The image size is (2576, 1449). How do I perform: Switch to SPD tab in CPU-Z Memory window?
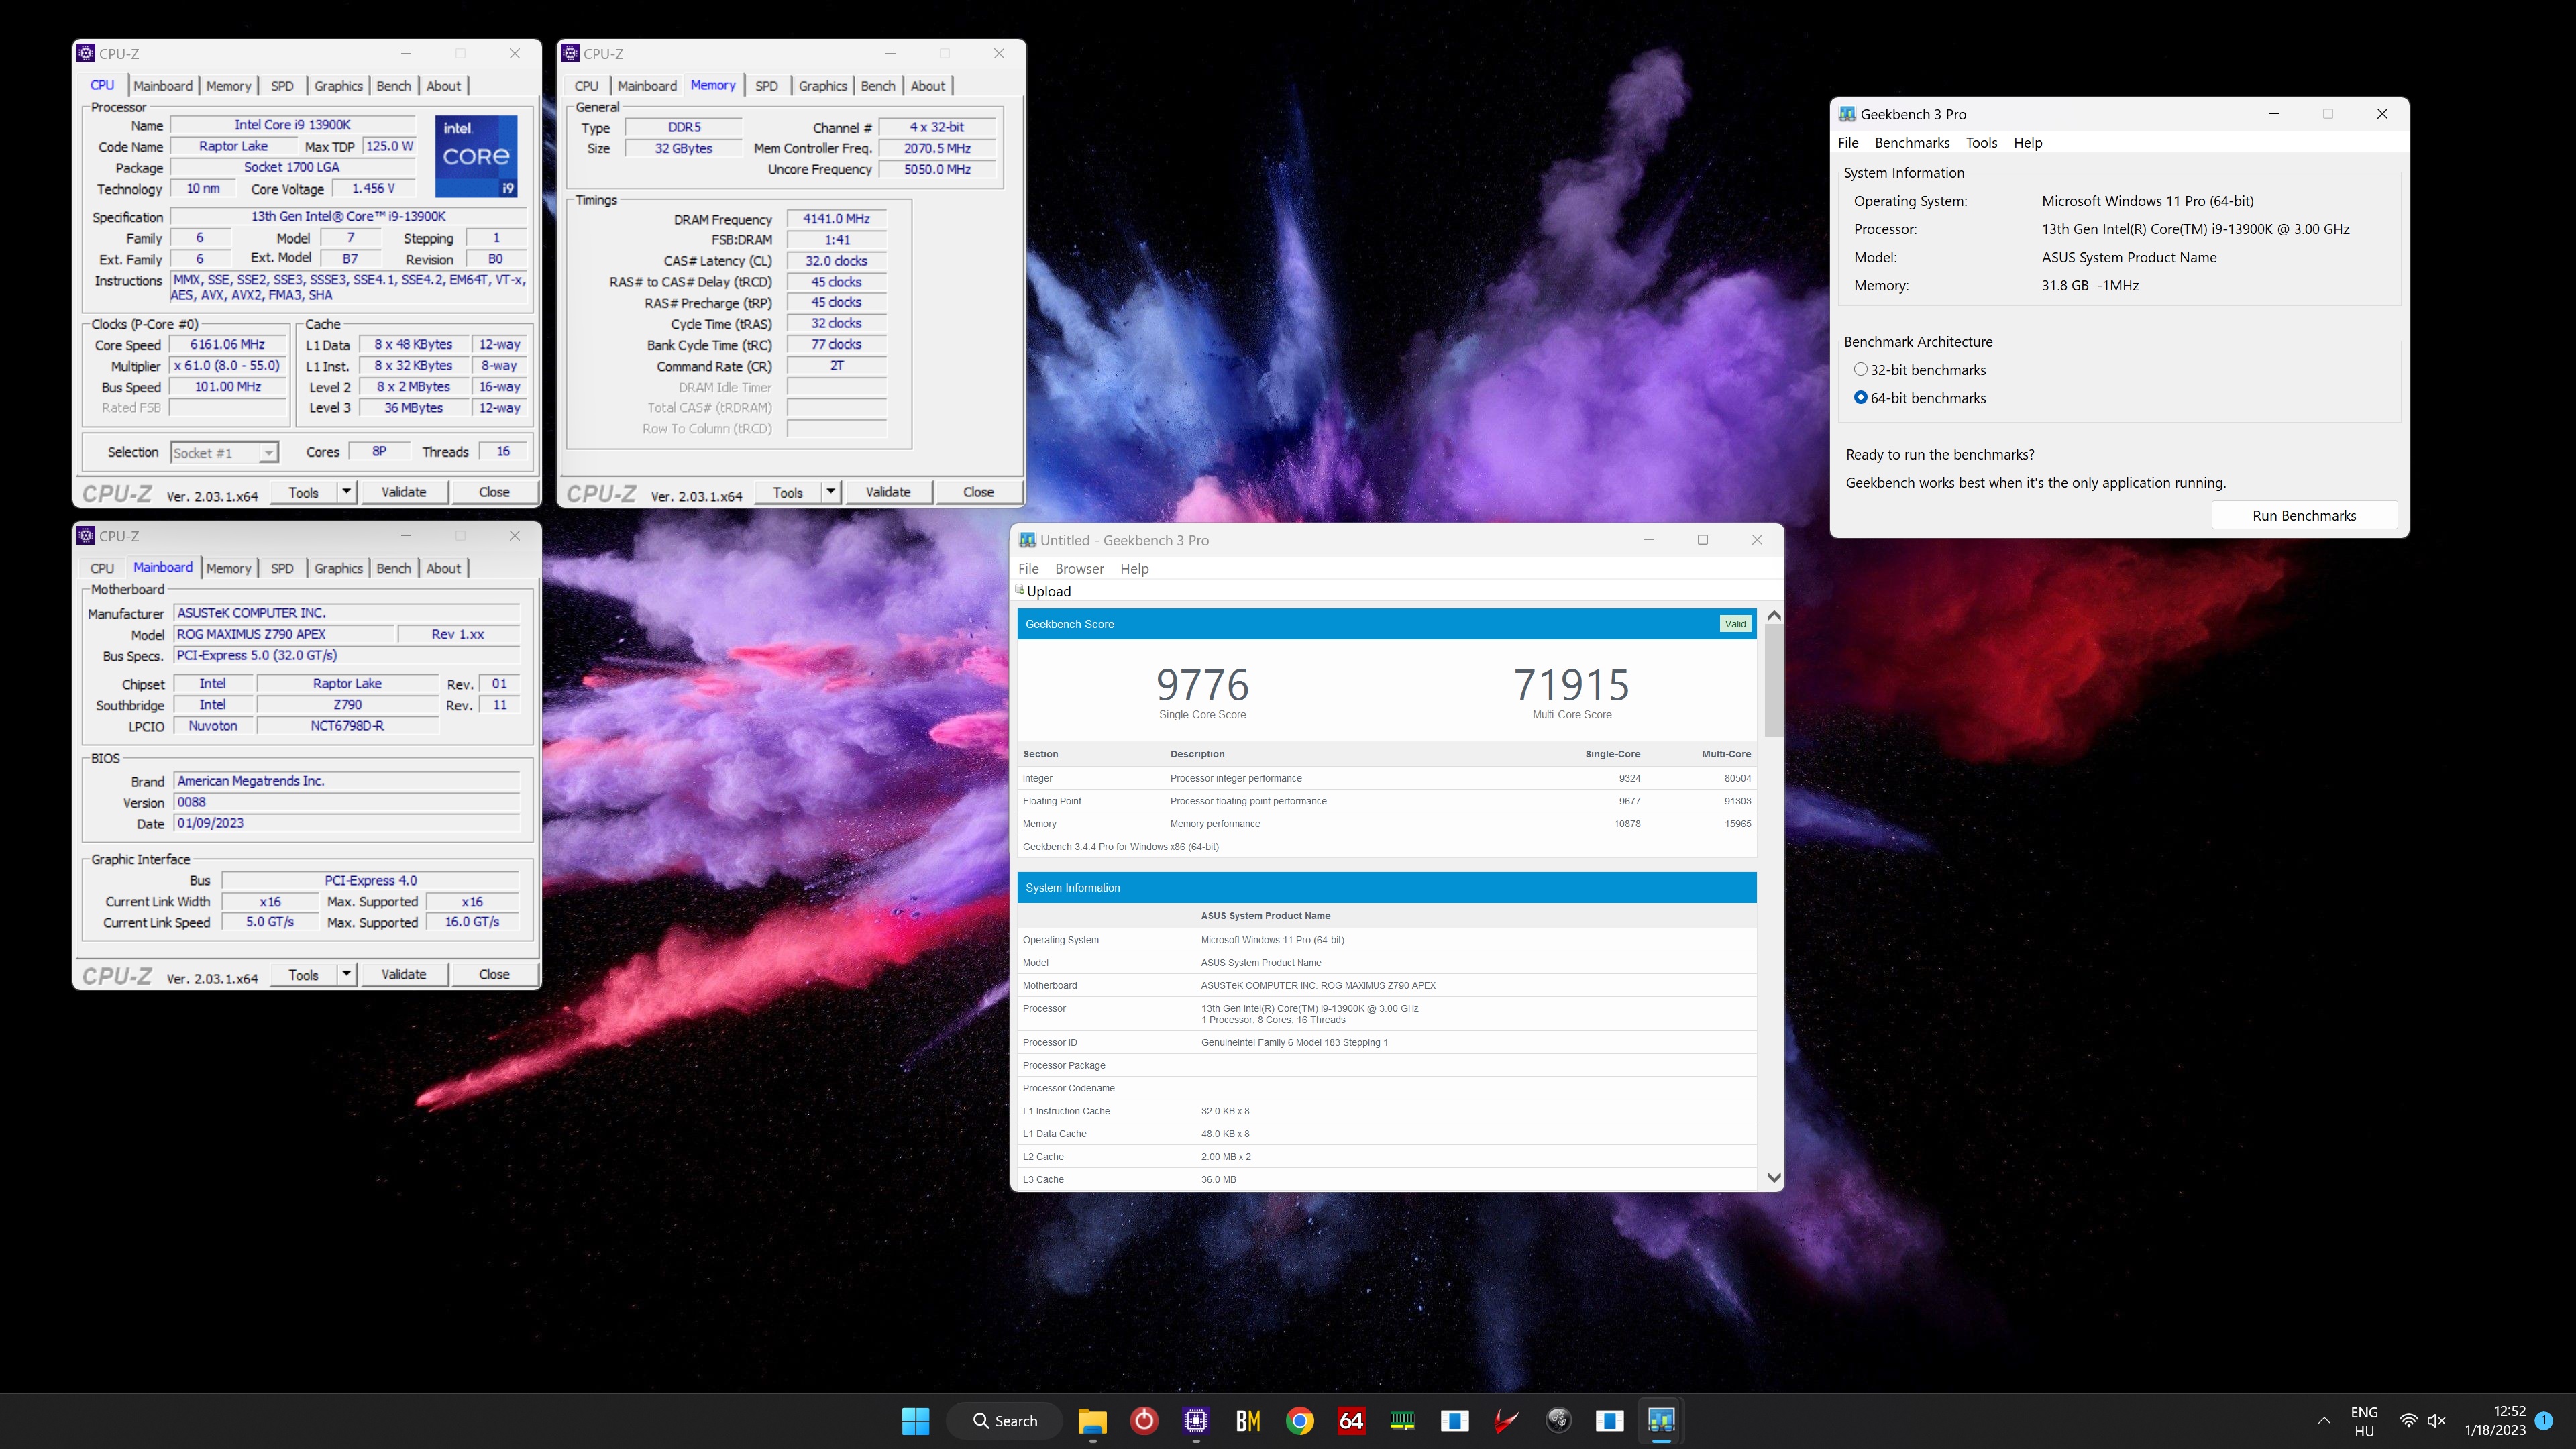766,86
